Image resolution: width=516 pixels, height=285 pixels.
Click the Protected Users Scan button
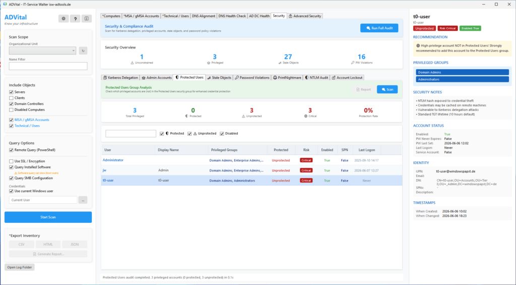(x=388, y=89)
